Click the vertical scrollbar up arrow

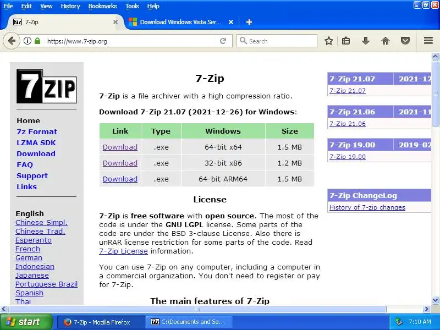pyautogui.click(x=436, y=57)
